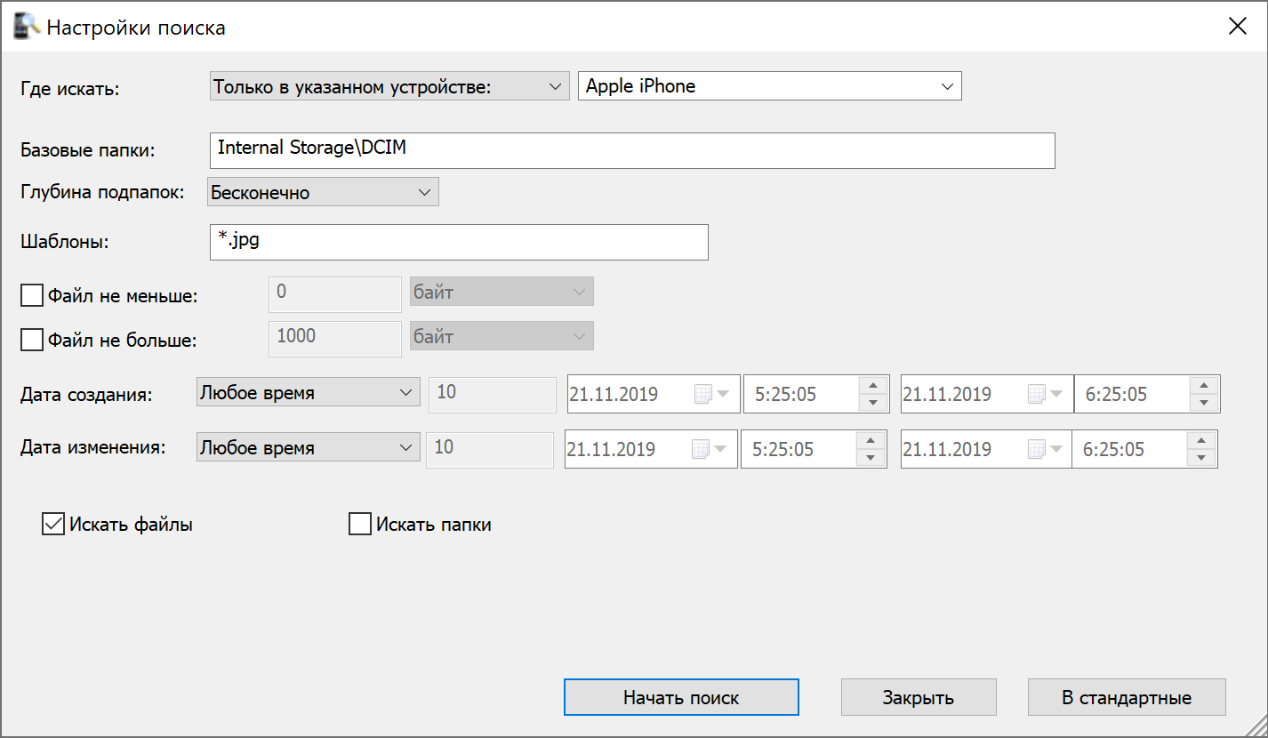This screenshot has height=738, width=1268.
Task: Enable the 'Файл не меньше' checkbox
Action: click(31, 294)
